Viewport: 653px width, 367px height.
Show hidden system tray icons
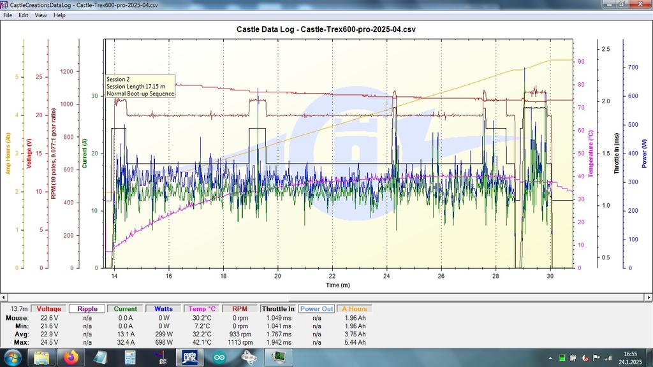[550, 357]
